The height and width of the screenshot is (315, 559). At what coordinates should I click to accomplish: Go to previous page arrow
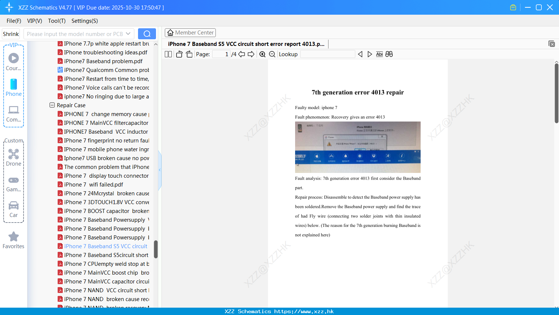242,54
